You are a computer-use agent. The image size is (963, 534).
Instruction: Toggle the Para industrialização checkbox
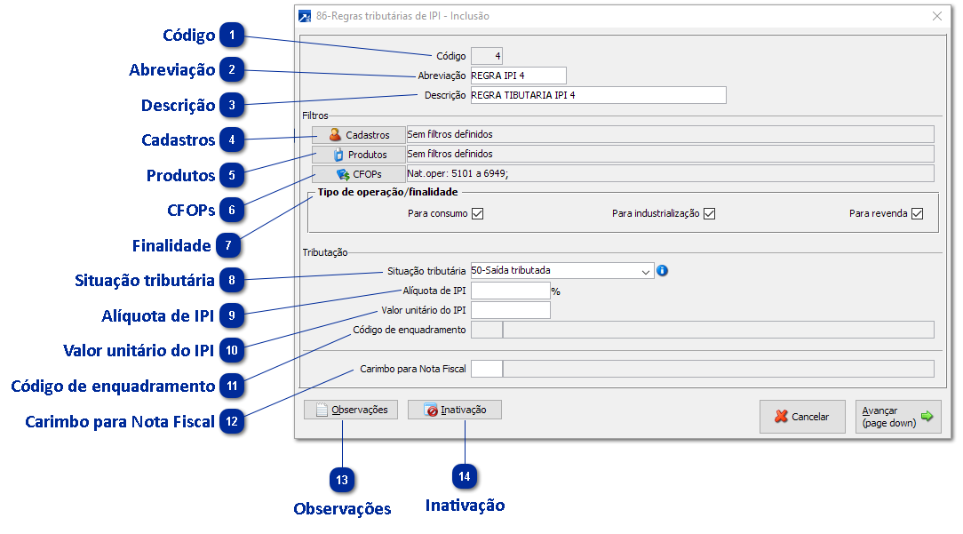point(709,213)
